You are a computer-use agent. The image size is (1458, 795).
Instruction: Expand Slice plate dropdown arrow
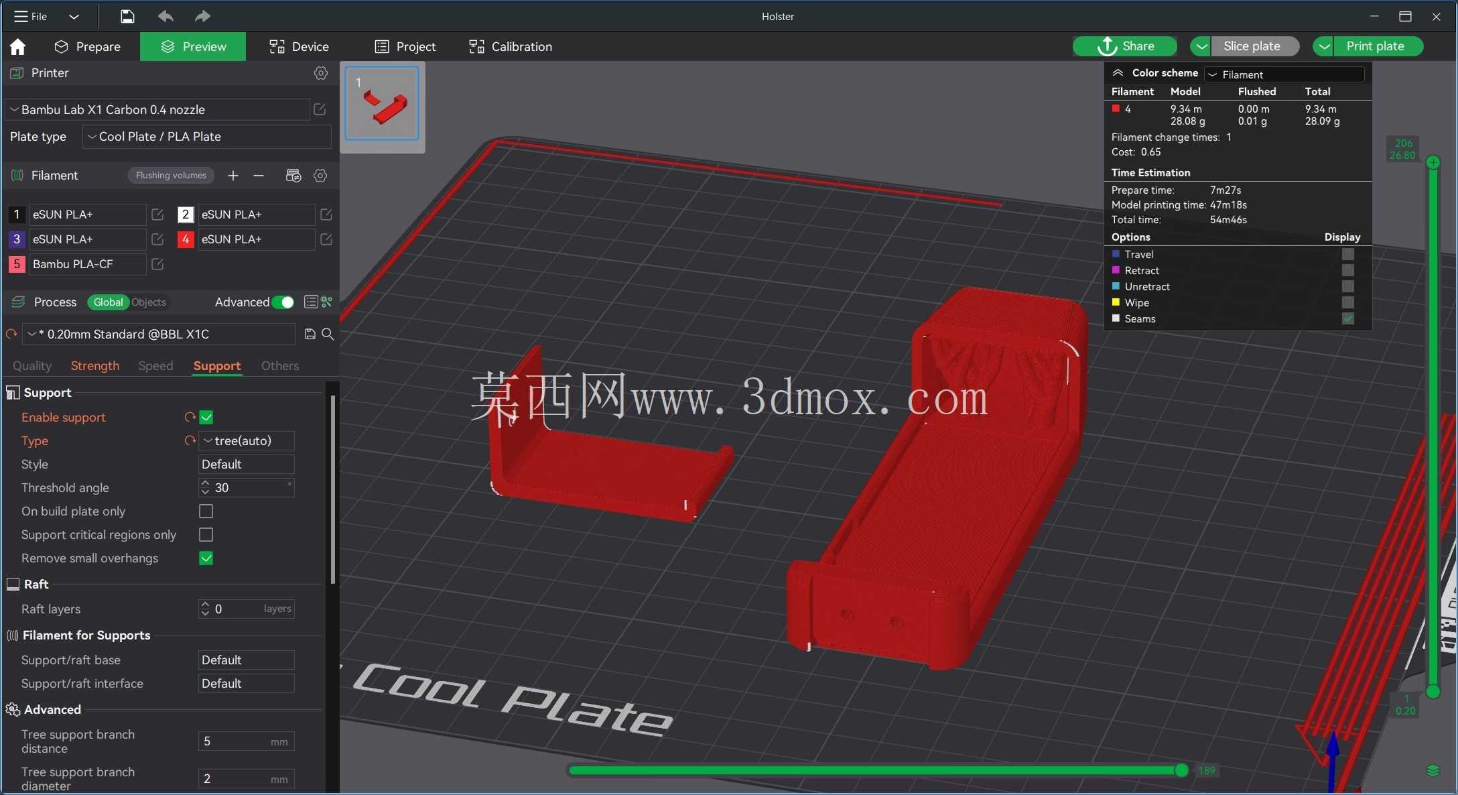coord(1201,46)
